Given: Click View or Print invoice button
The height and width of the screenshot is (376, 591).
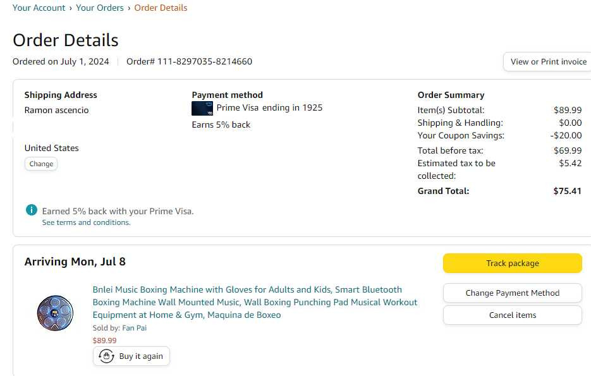Looking at the screenshot, I should (547, 62).
